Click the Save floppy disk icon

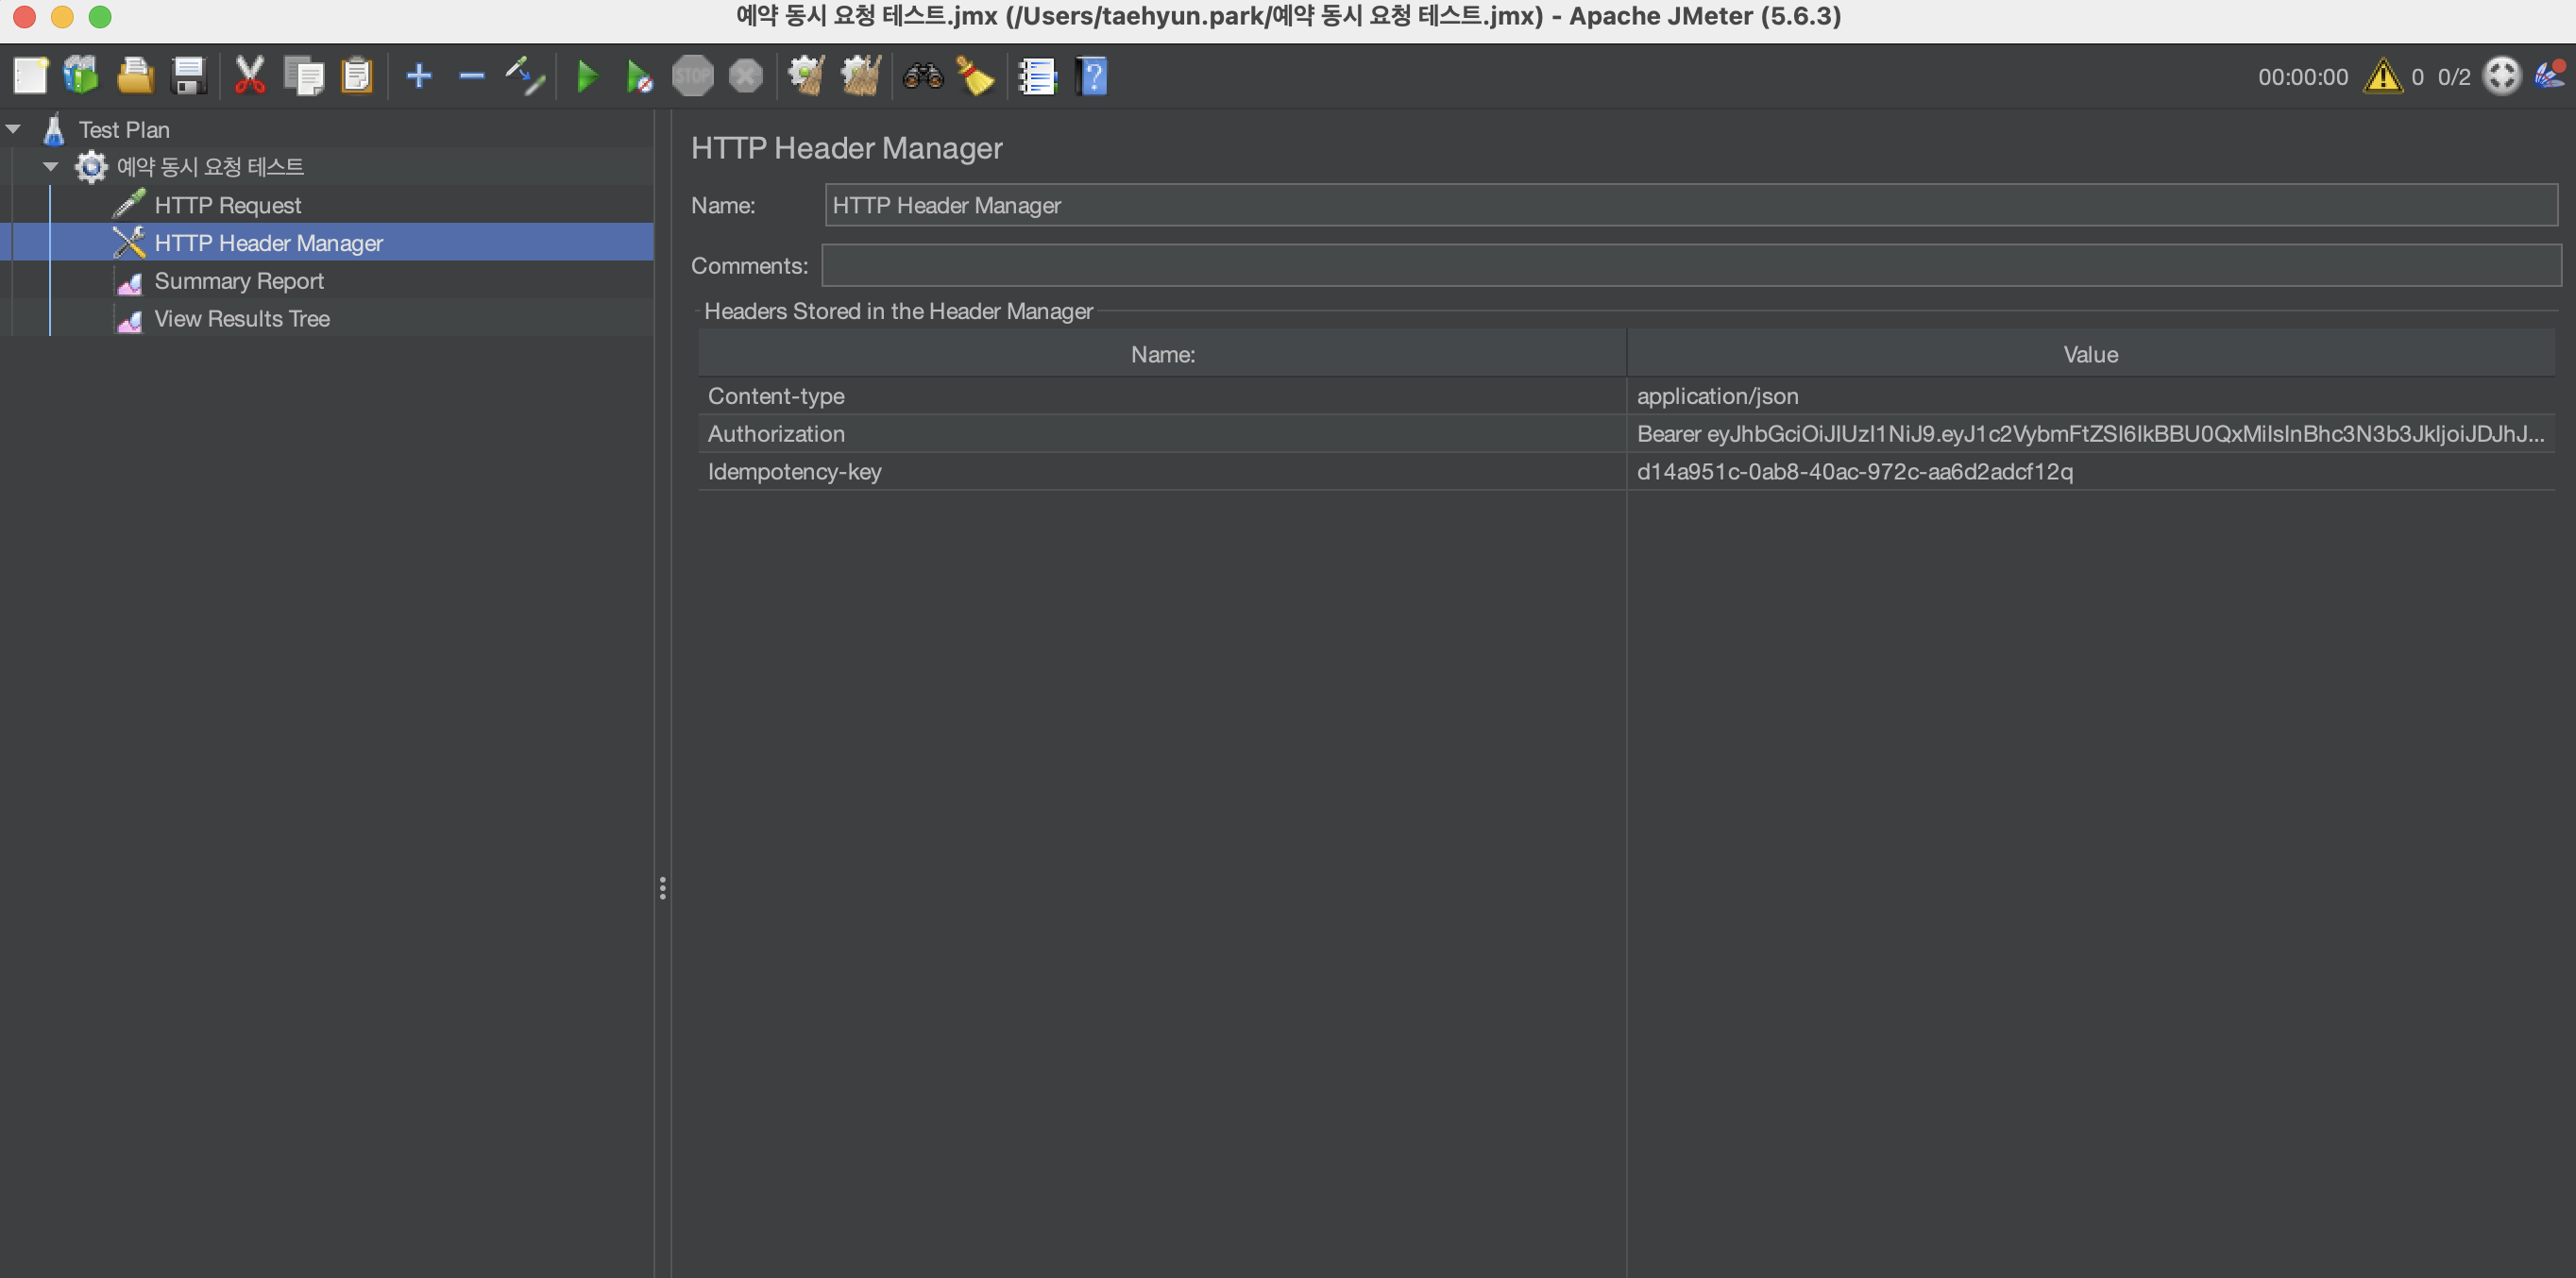tap(188, 76)
